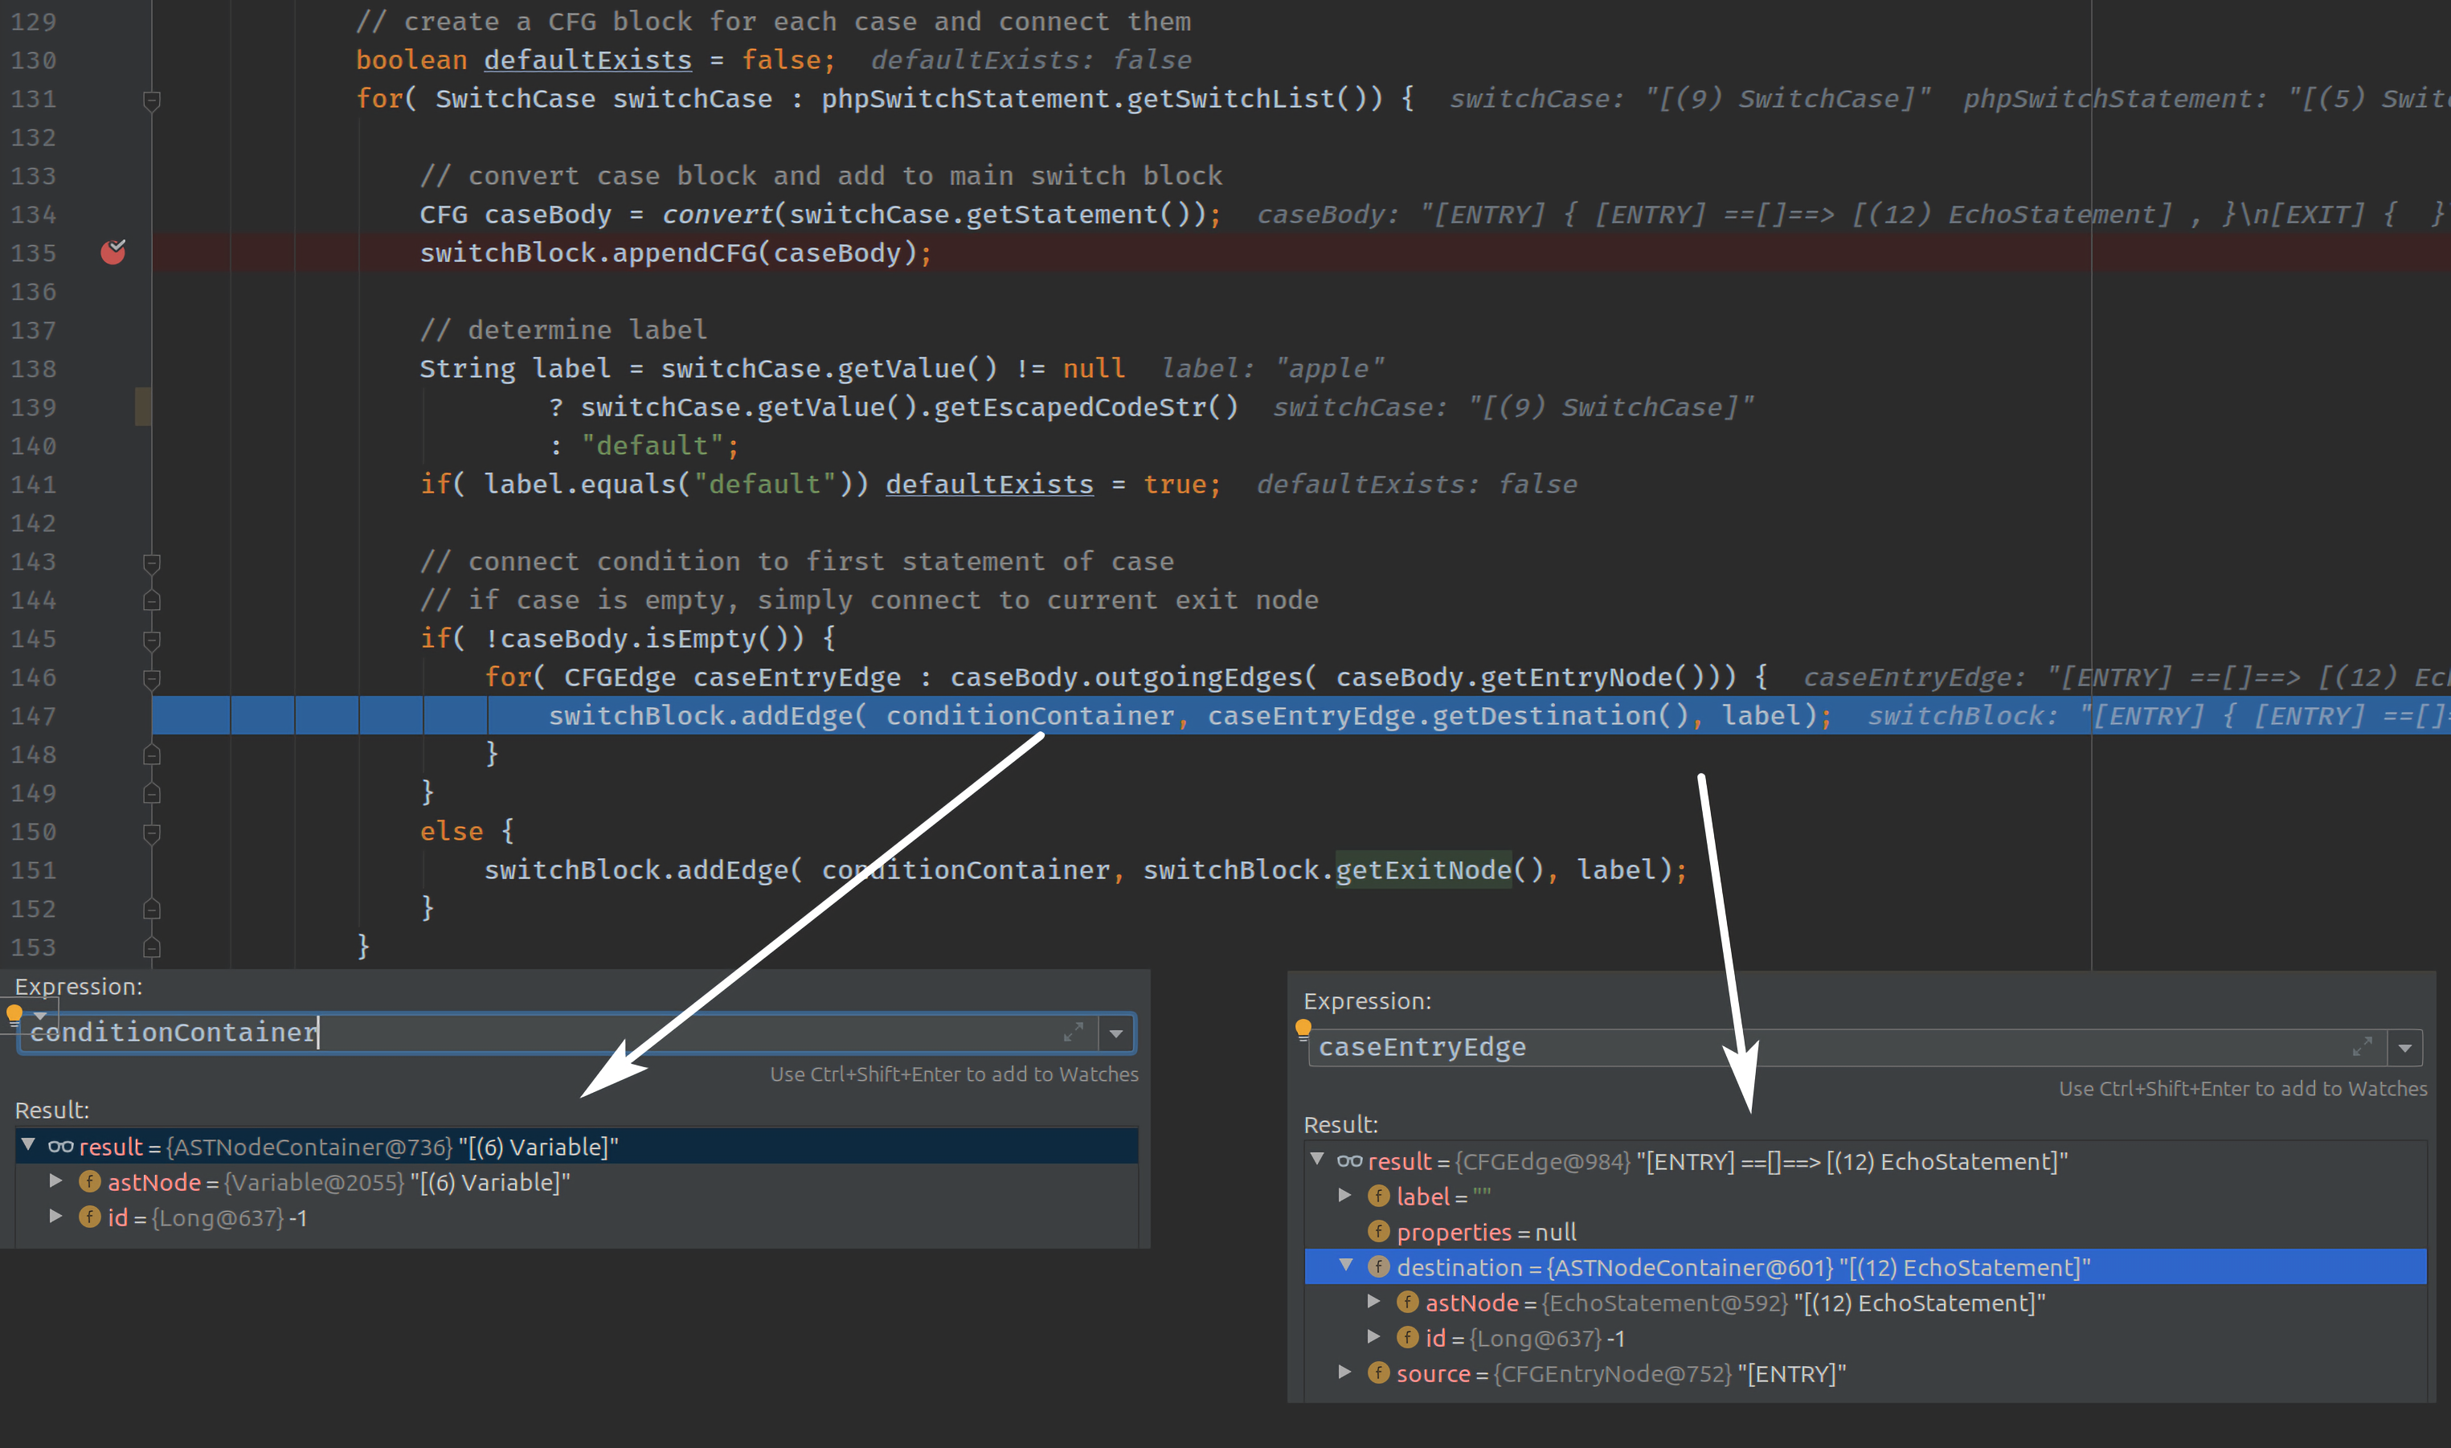This screenshot has height=1448, width=2451.
Task: Click fold end marker at line 149
Action: tap(151, 793)
